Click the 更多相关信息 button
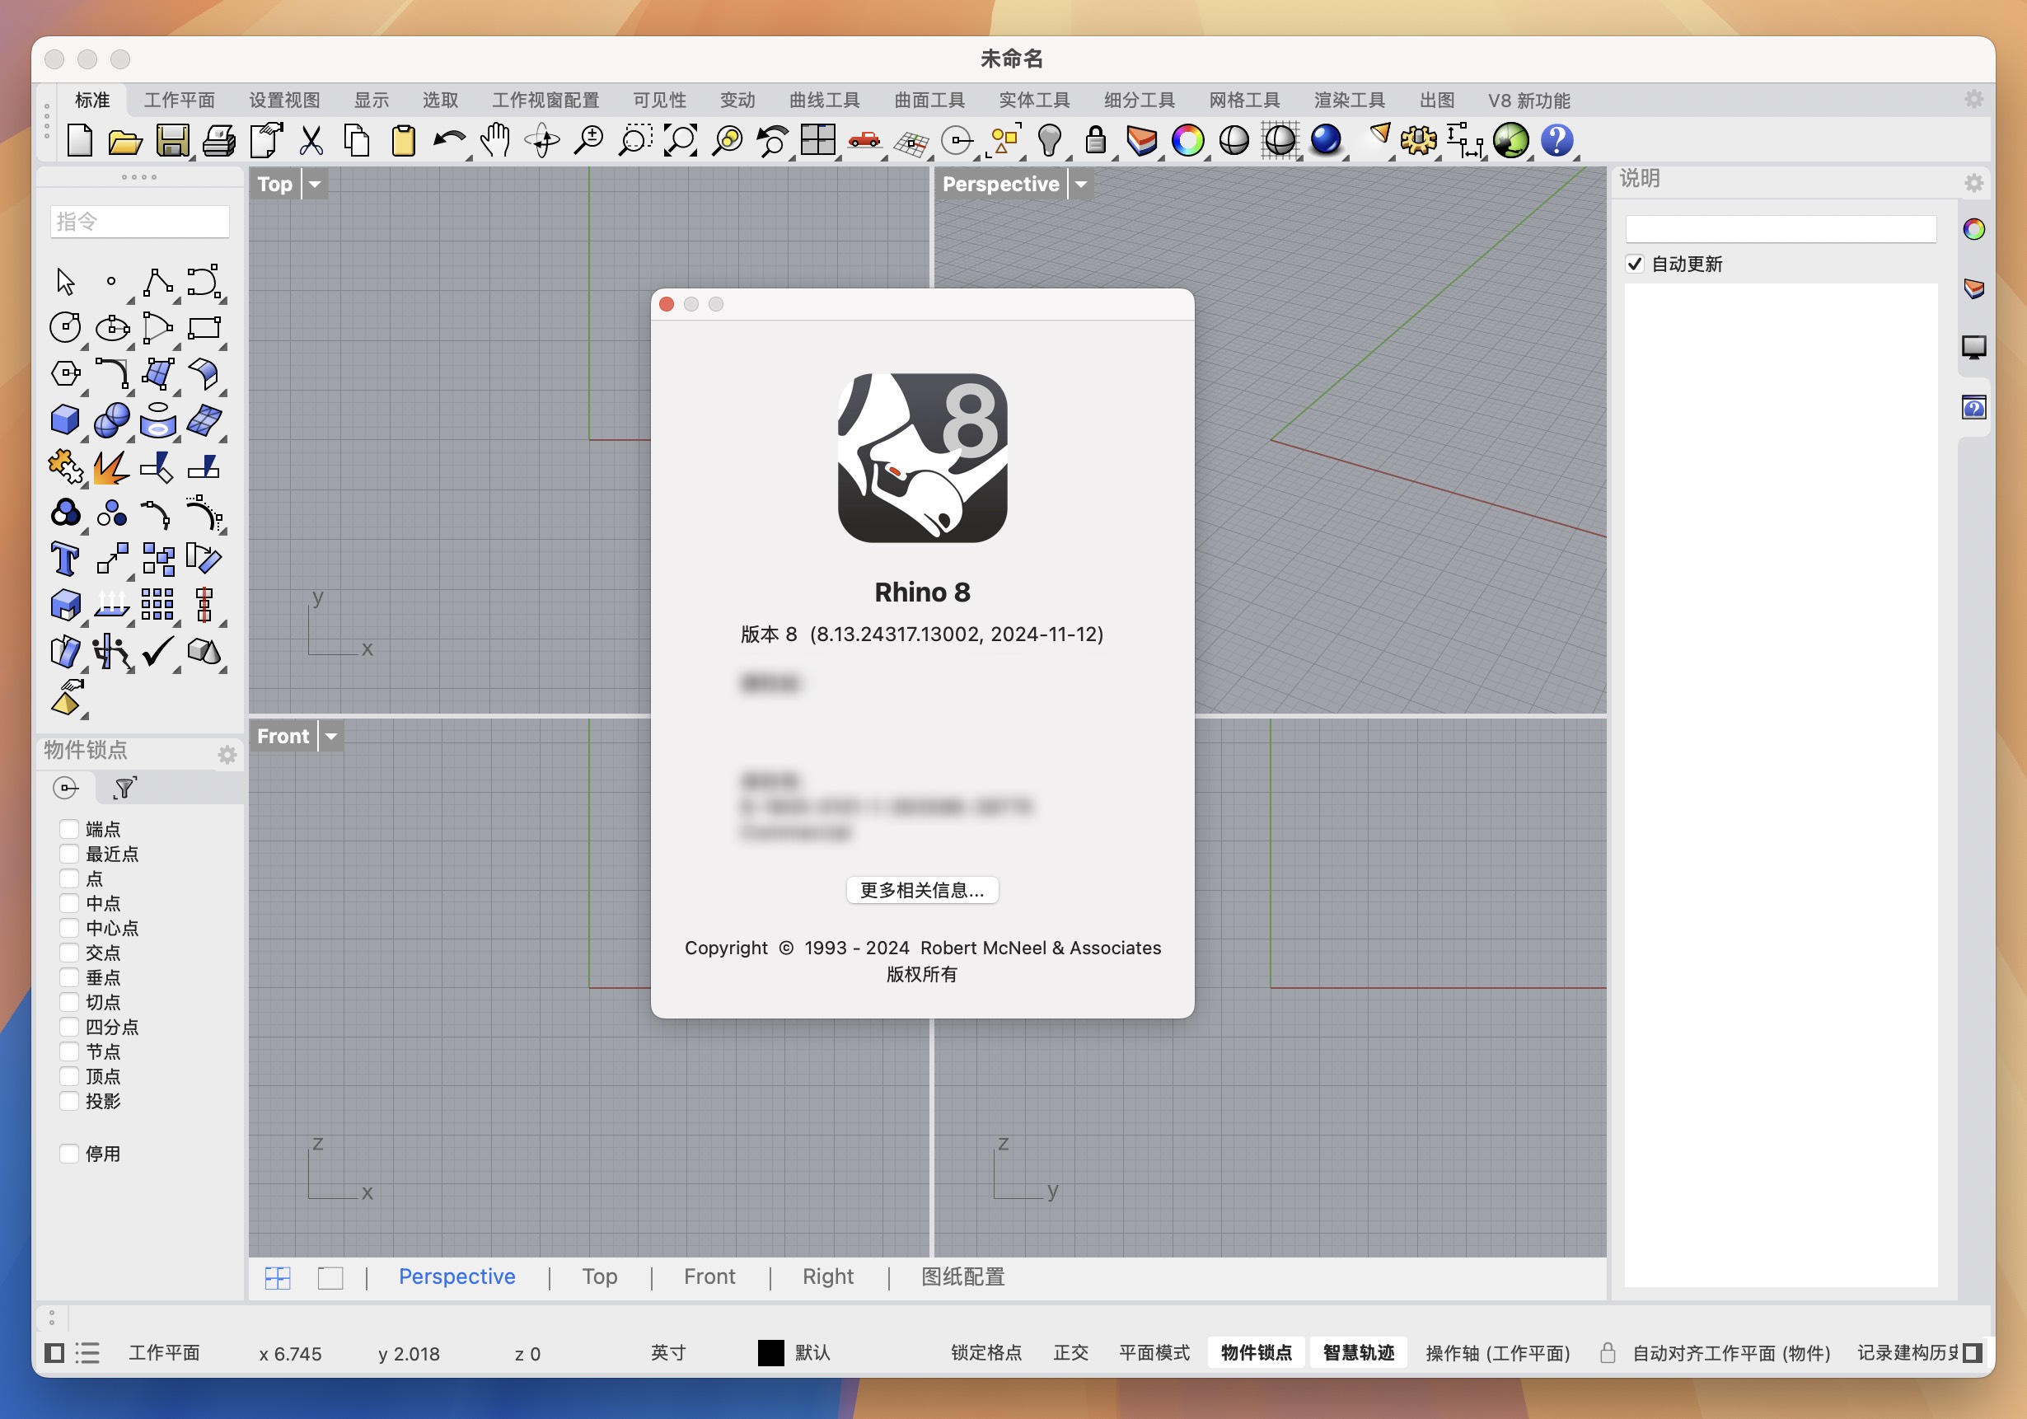The image size is (2027, 1419). 925,889
